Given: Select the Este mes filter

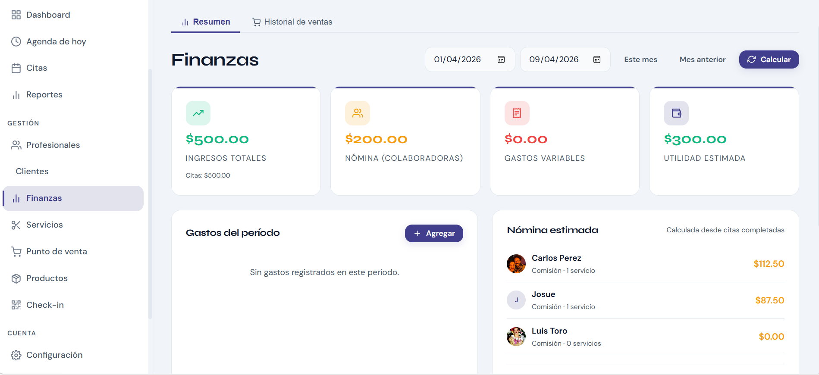Looking at the screenshot, I should (x=640, y=59).
